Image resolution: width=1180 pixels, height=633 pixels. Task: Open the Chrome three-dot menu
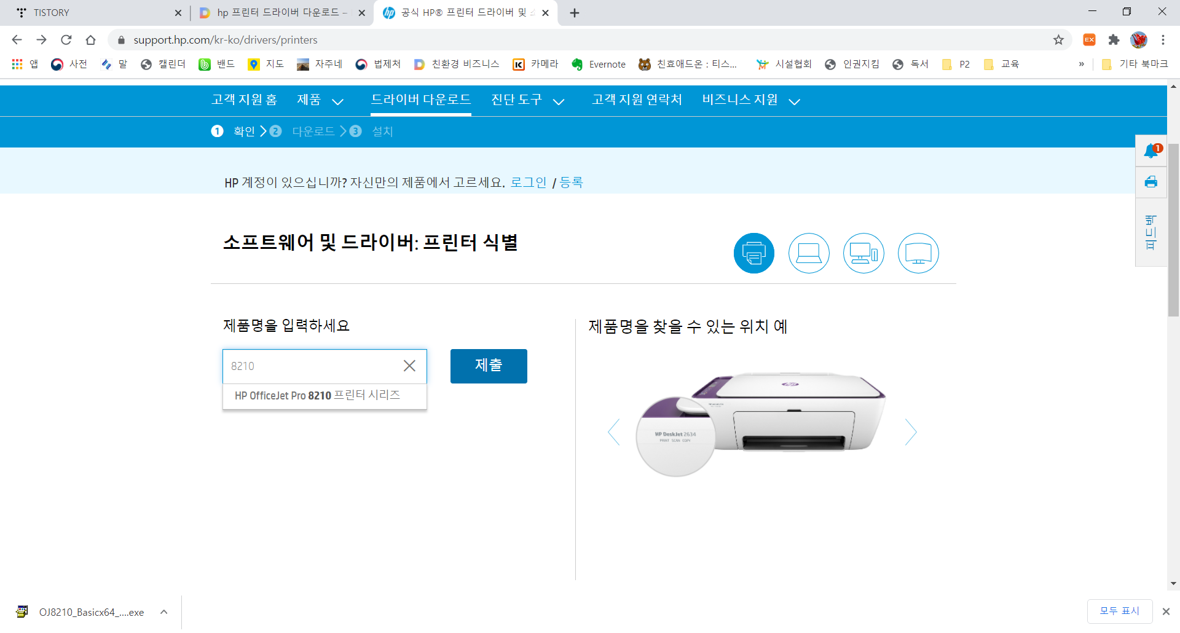point(1163,40)
